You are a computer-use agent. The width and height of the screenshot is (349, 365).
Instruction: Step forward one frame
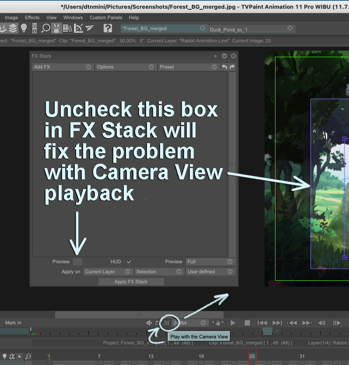coord(337,323)
